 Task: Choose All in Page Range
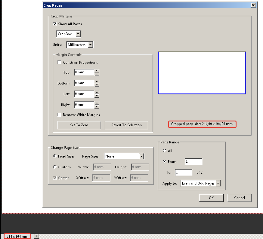(x=165, y=151)
